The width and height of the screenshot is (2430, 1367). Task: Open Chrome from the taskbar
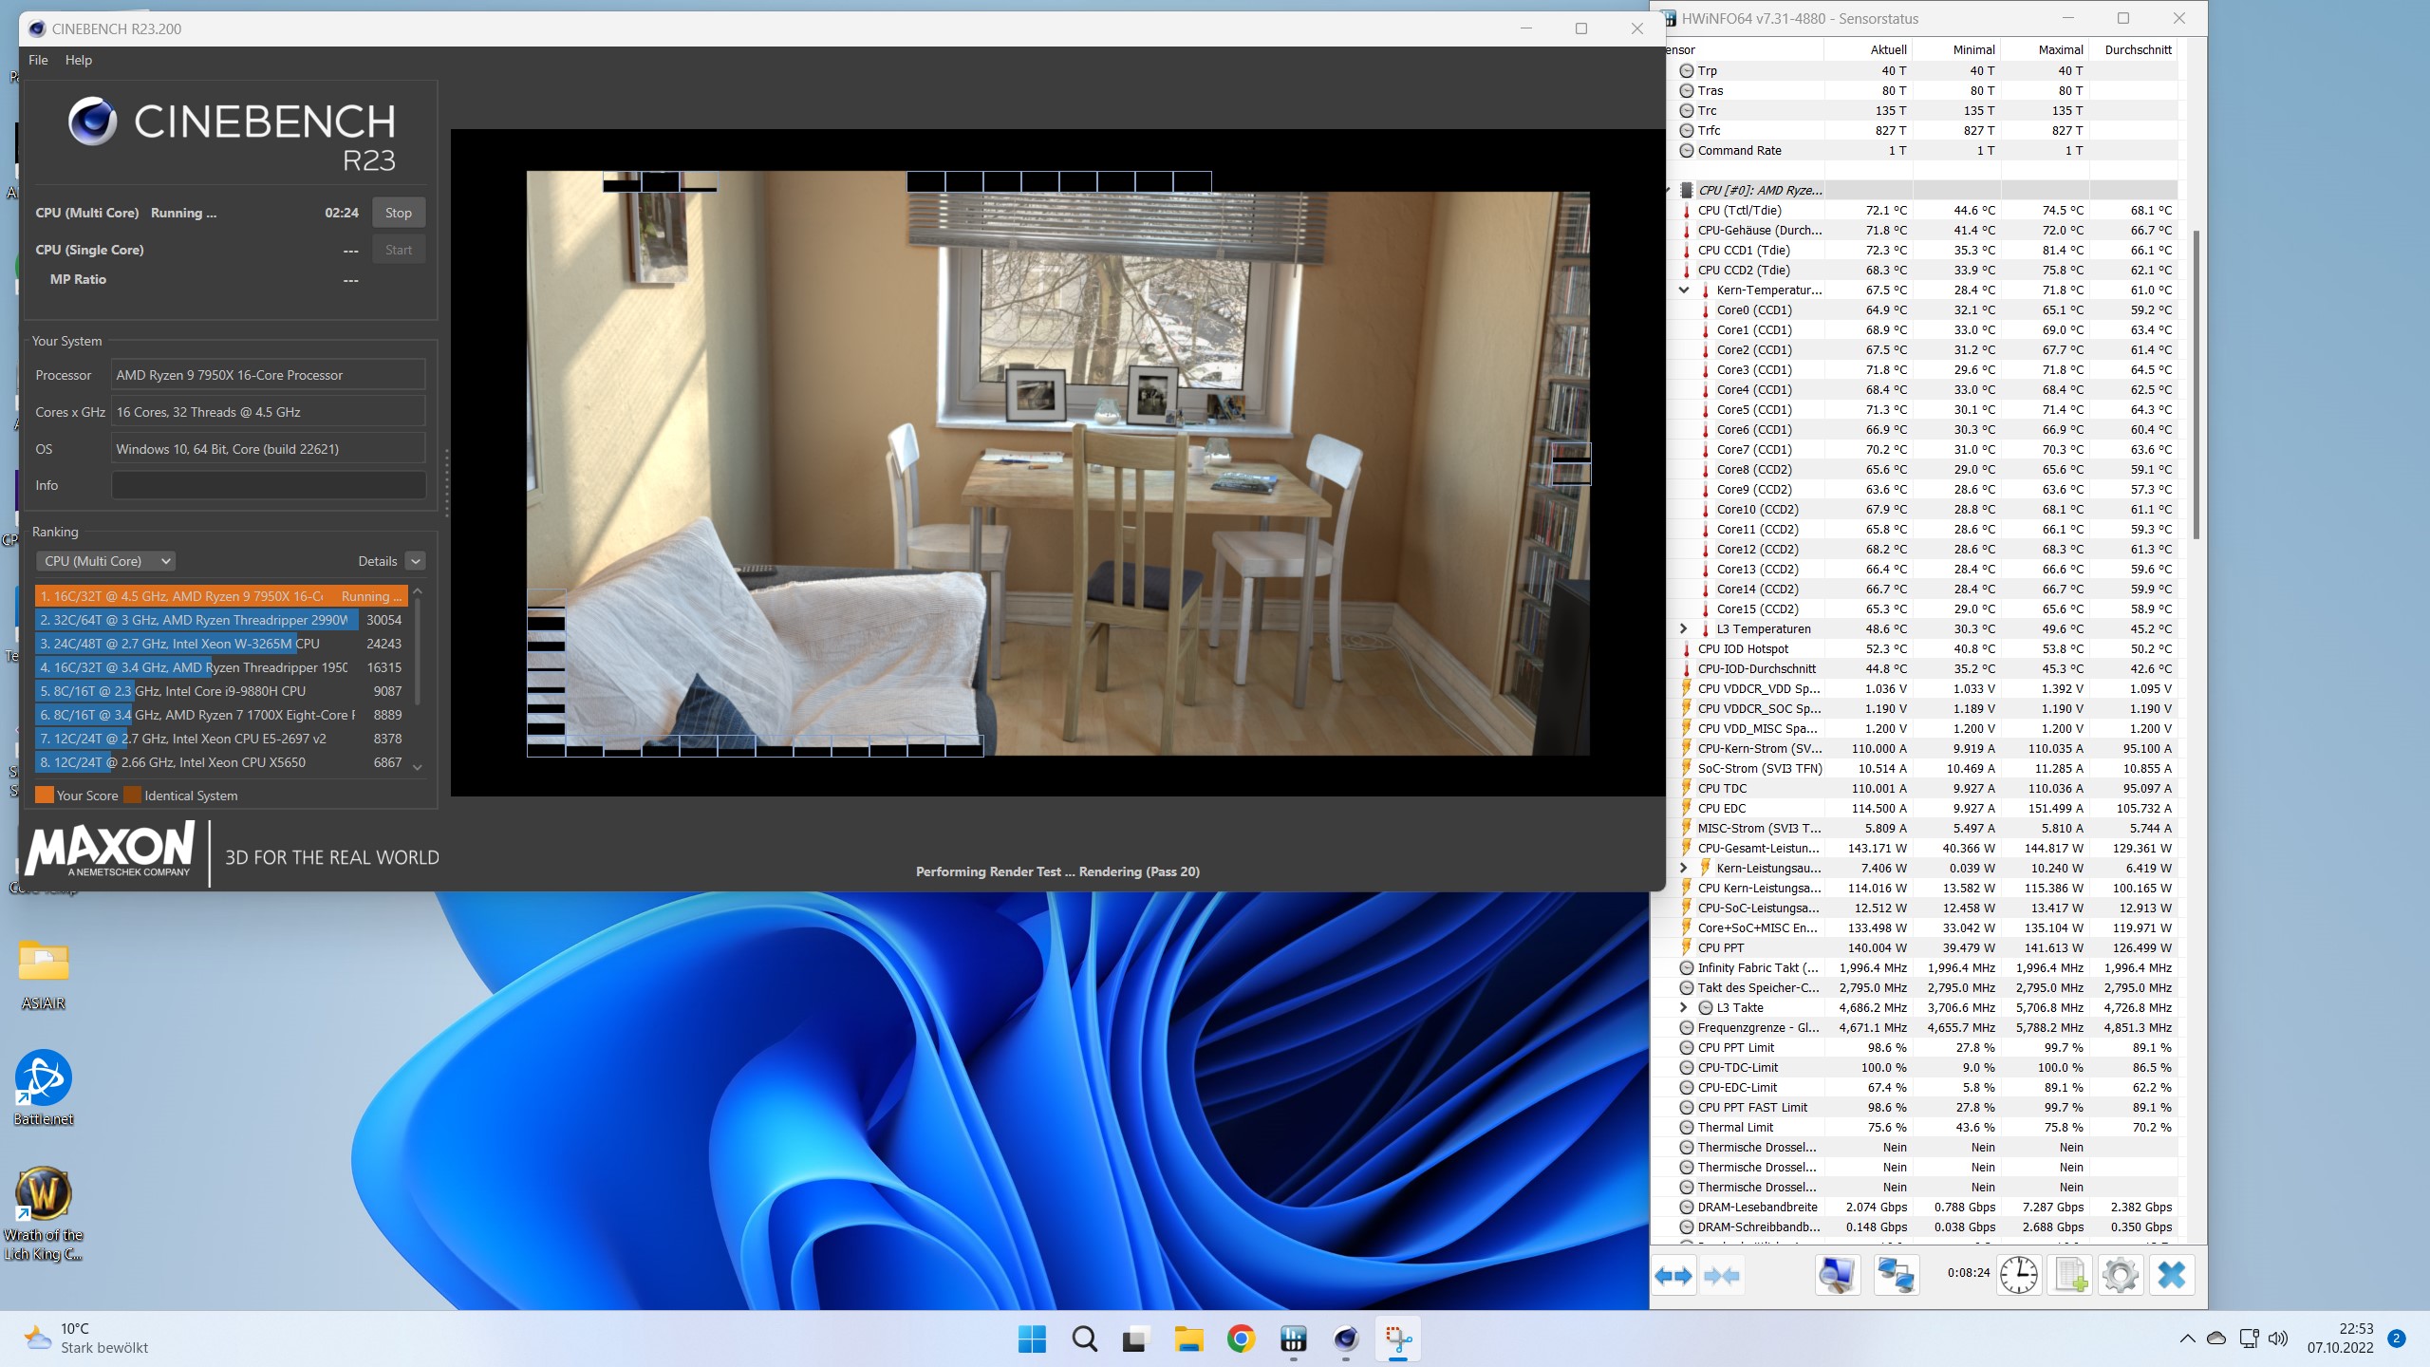(x=1241, y=1339)
